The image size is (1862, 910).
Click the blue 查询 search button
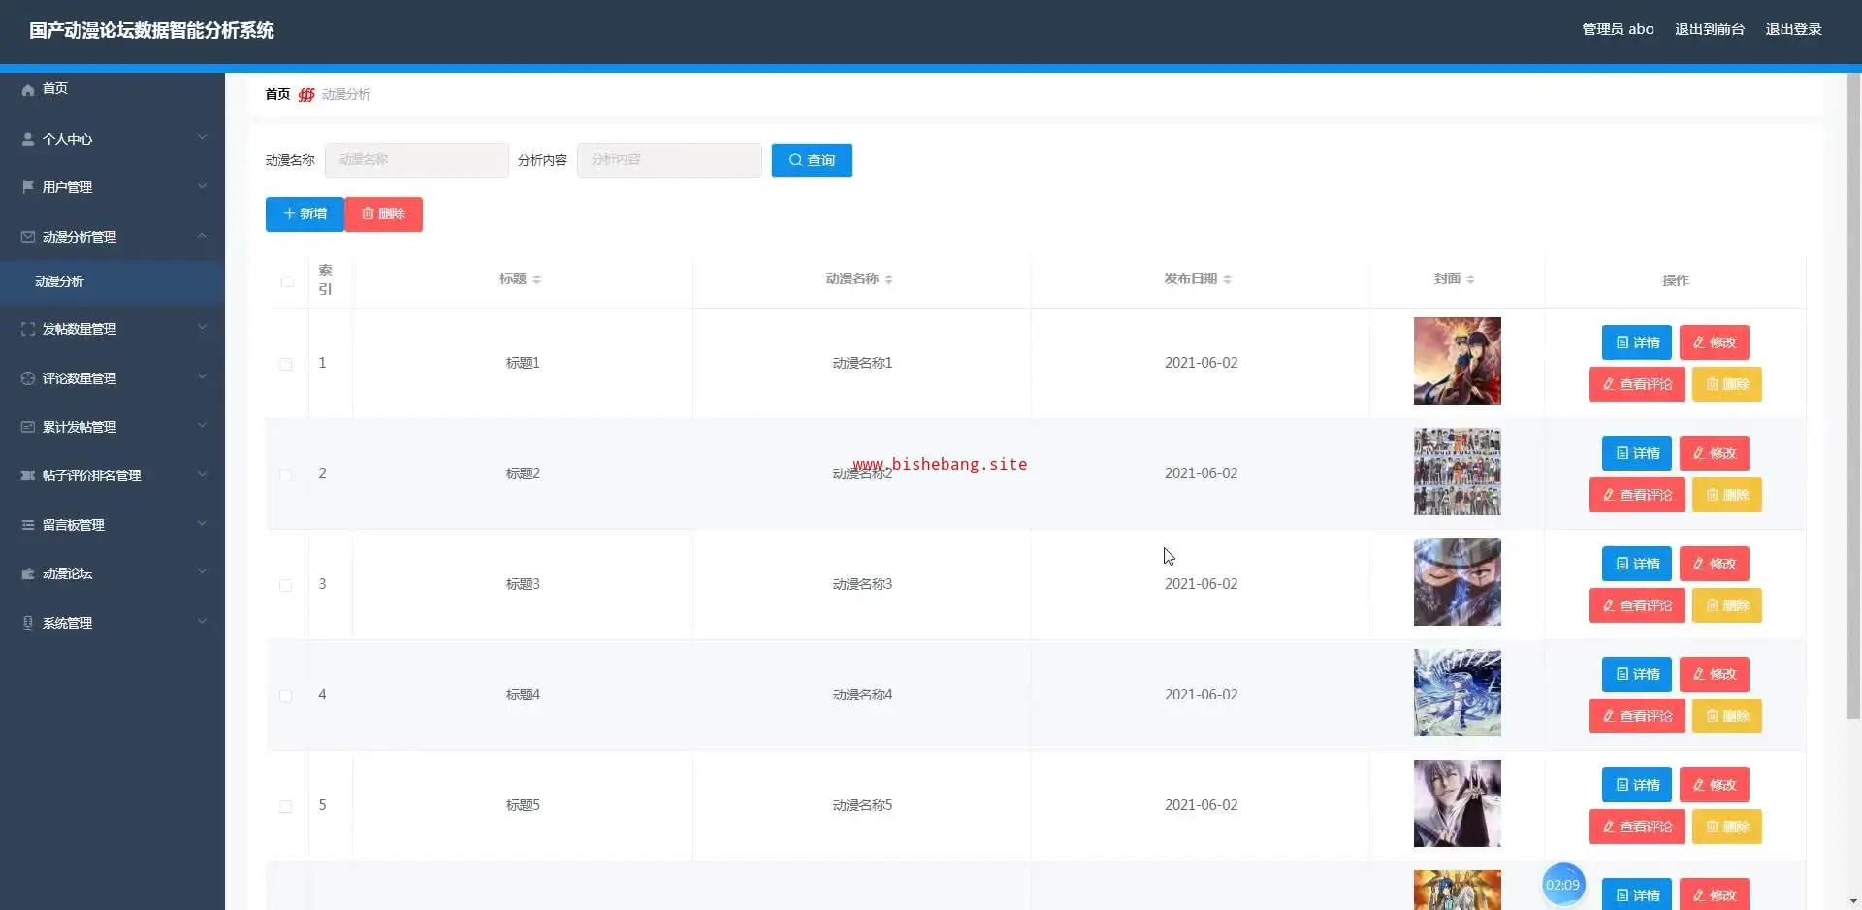[812, 160]
